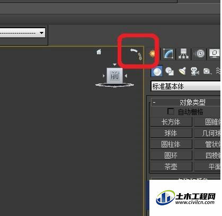Click the 四棱锥 button
The image size is (222, 216).
coord(207,155)
